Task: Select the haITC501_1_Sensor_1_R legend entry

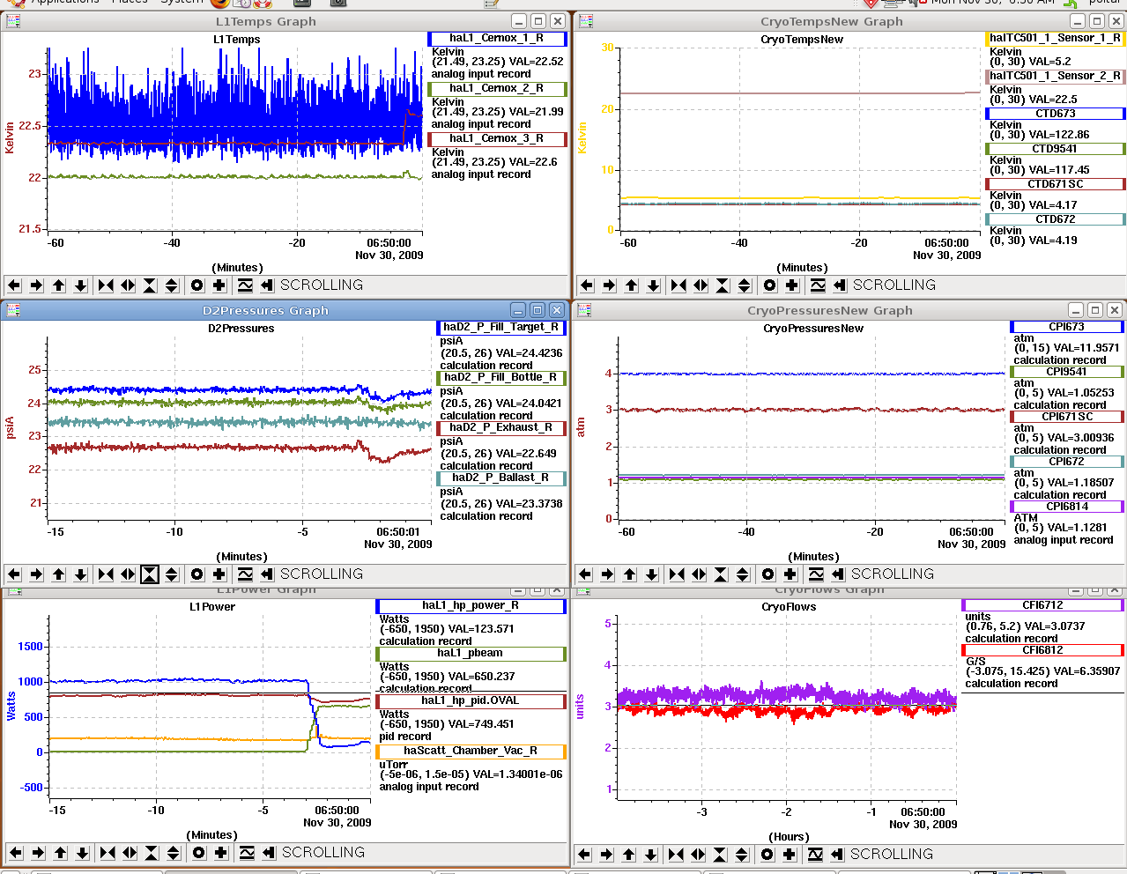Action: (1055, 39)
